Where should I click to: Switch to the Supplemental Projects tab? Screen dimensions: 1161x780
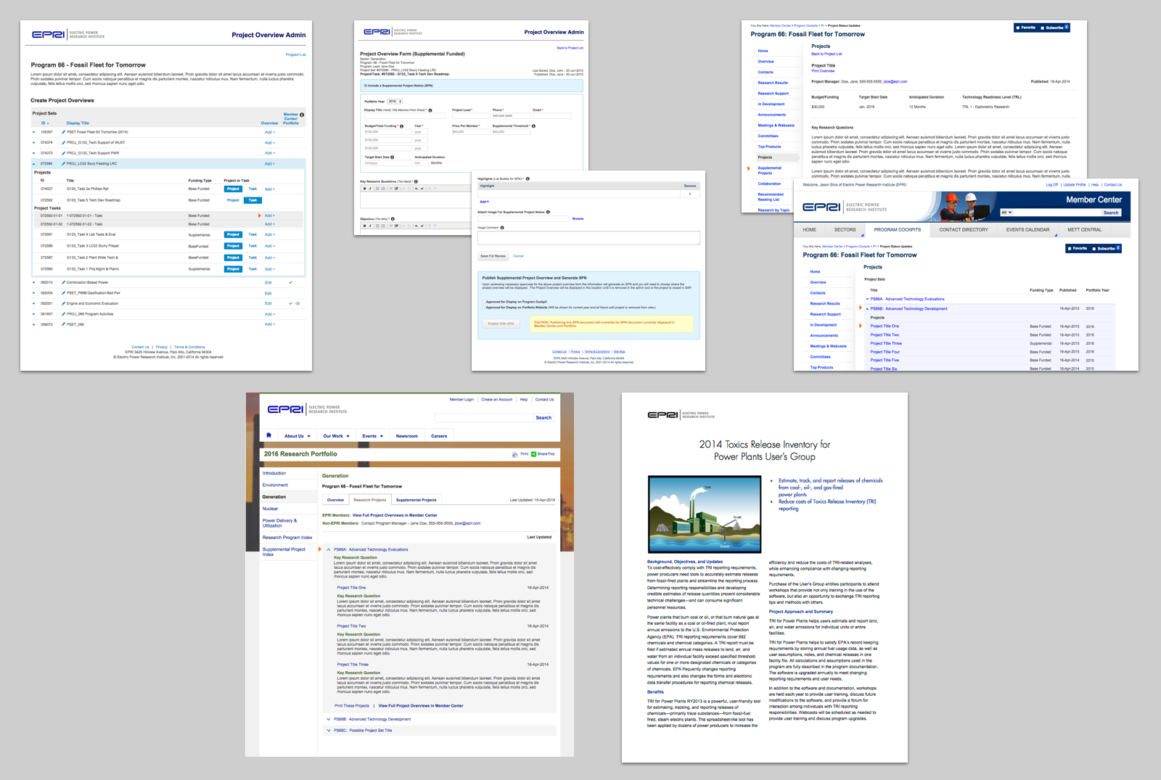click(416, 500)
